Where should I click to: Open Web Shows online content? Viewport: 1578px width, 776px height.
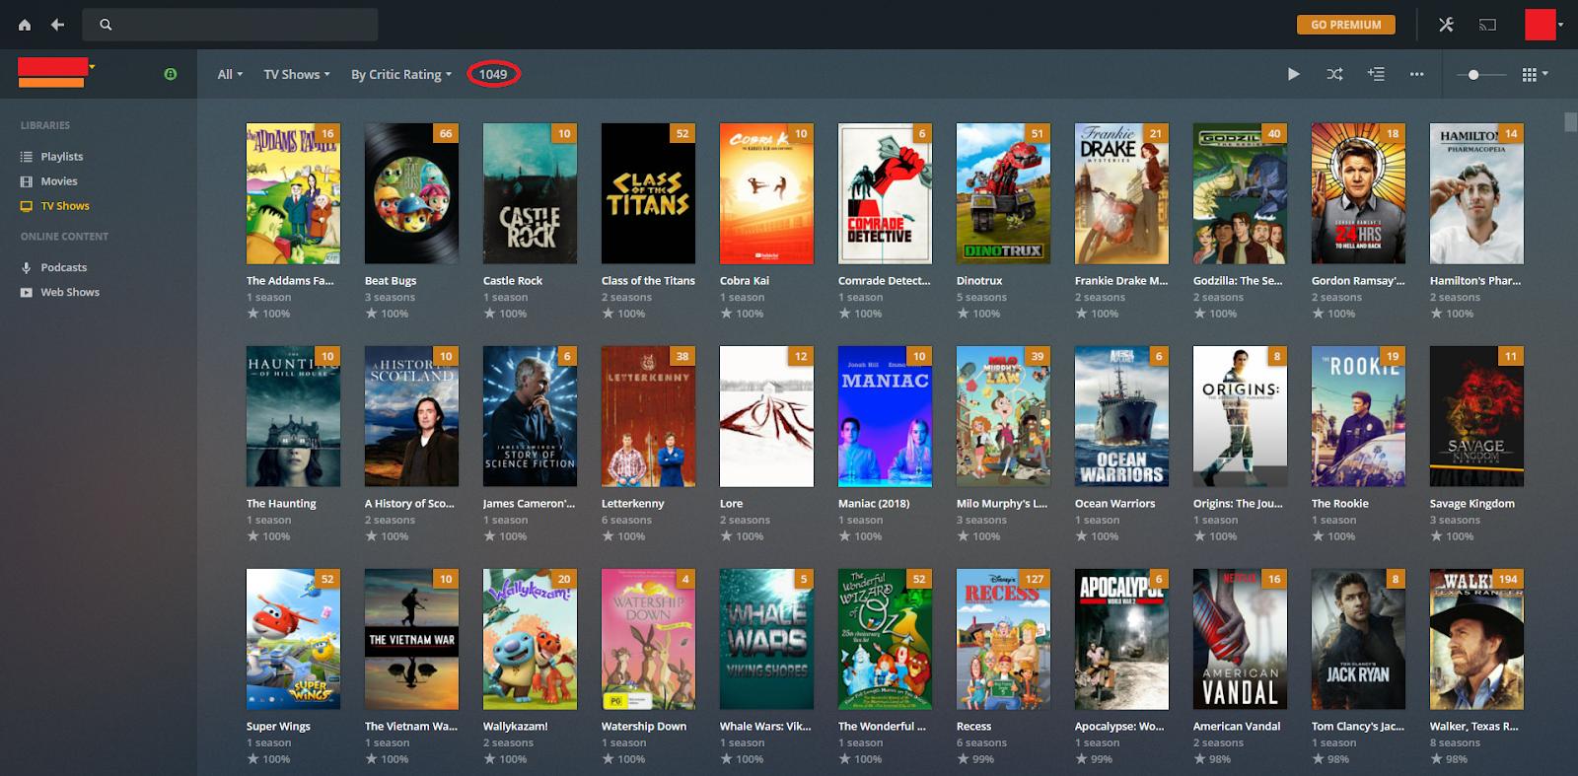pyautogui.click(x=69, y=292)
